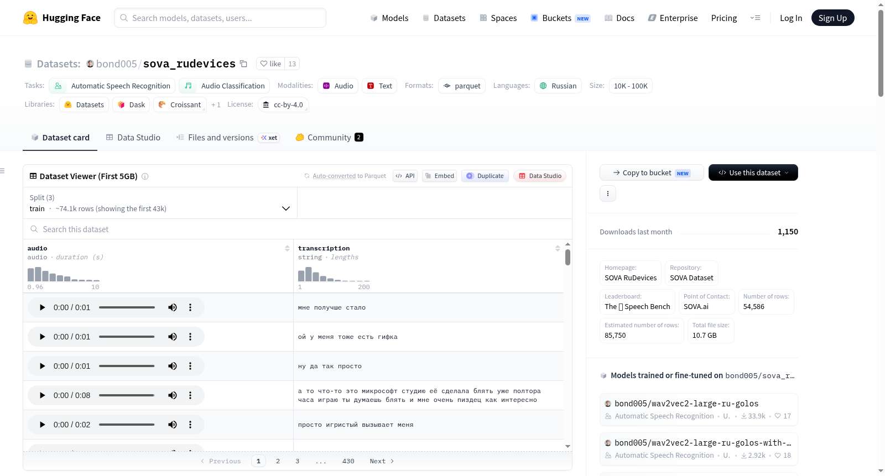This screenshot has width=885, height=476.
Task: Open Datasets in the top navigation
Action: (x=444, y=18)
